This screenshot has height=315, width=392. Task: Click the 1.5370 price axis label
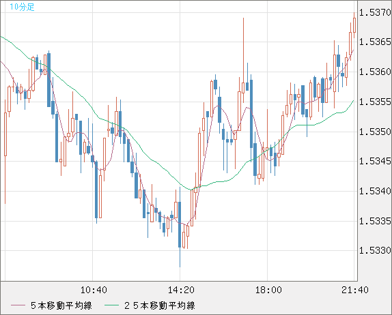(x=375, y=12)
